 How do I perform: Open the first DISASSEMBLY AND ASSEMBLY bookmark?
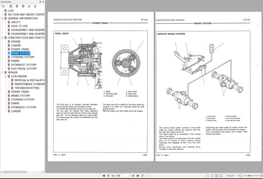(x=28, y=30)
